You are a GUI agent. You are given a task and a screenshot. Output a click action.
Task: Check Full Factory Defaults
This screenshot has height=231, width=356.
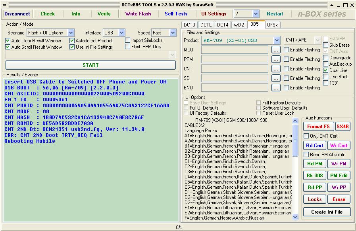pyautogui.click(x=258, y=103)
